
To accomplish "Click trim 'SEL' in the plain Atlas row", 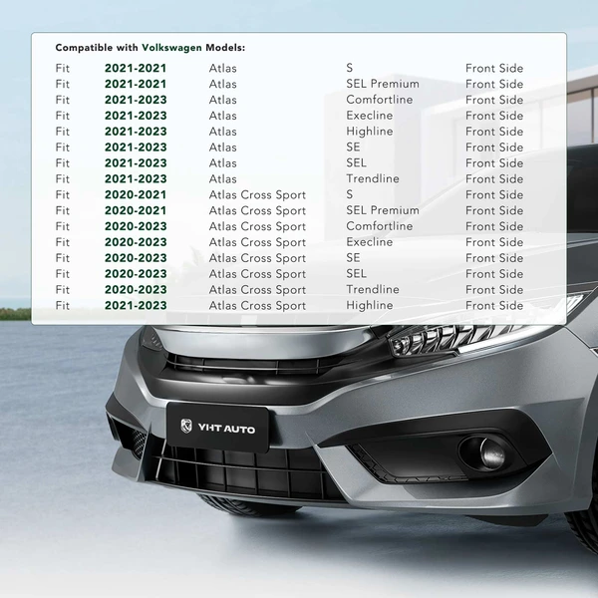I will click(x=356, y=163).
